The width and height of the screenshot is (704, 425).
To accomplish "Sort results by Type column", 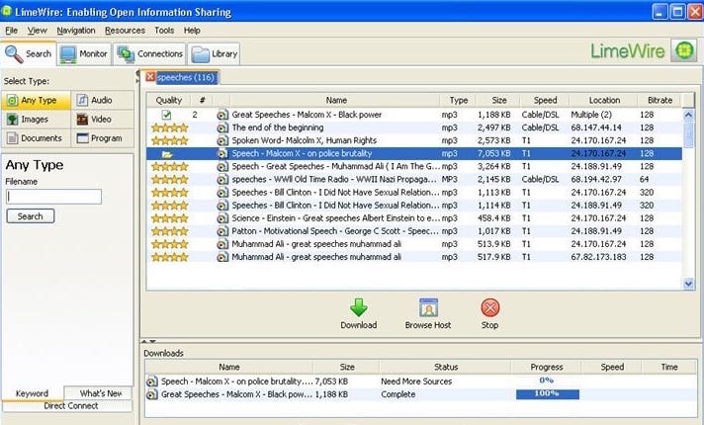I will (459, 101).
